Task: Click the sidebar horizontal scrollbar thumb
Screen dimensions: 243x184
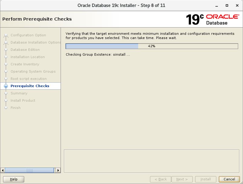Action: click(29, 170)
